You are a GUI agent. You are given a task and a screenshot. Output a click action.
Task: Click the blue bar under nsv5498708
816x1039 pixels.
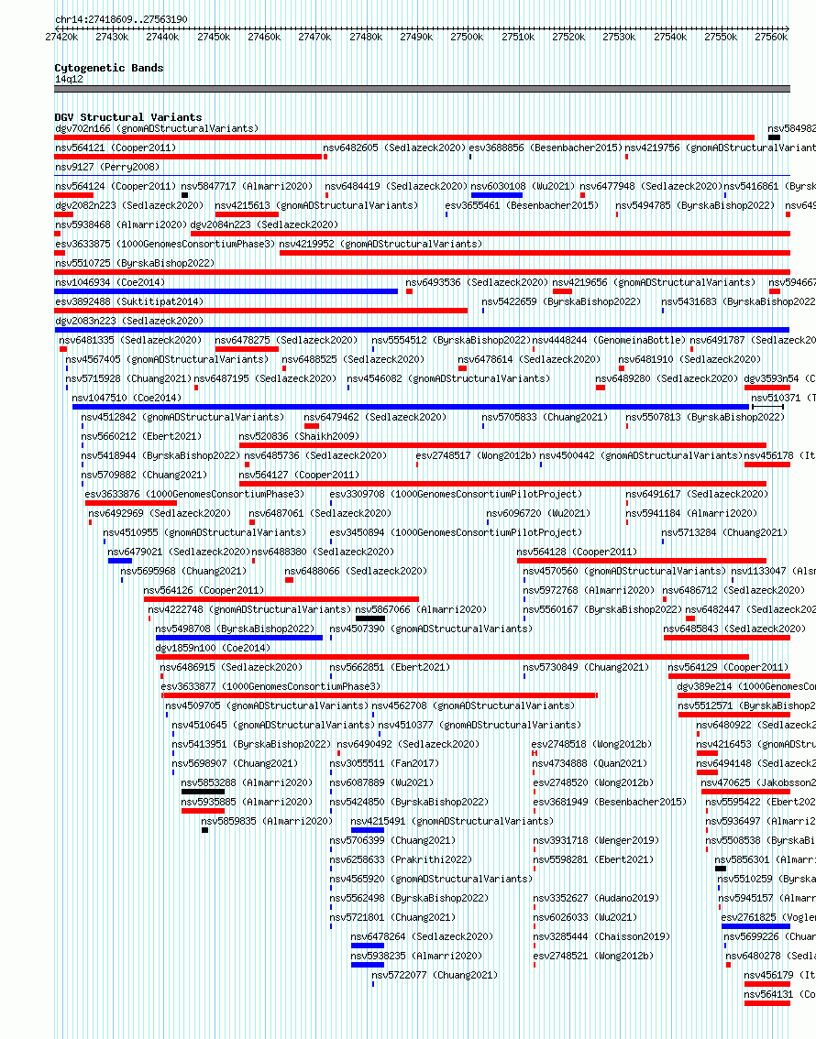(238, 638)
